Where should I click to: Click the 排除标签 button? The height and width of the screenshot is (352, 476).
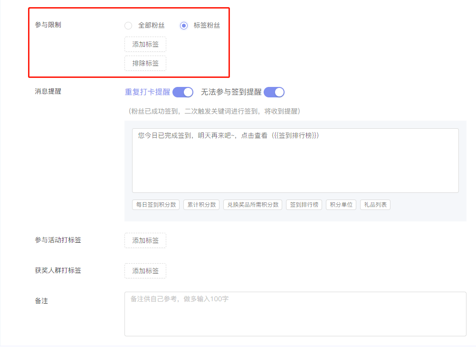pos(145,63)
